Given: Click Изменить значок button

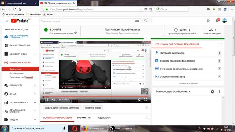Looking at the screenshot, I should click(93, 108).
